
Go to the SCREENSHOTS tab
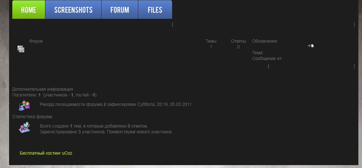pyautogui.click(x=73, y=10)
